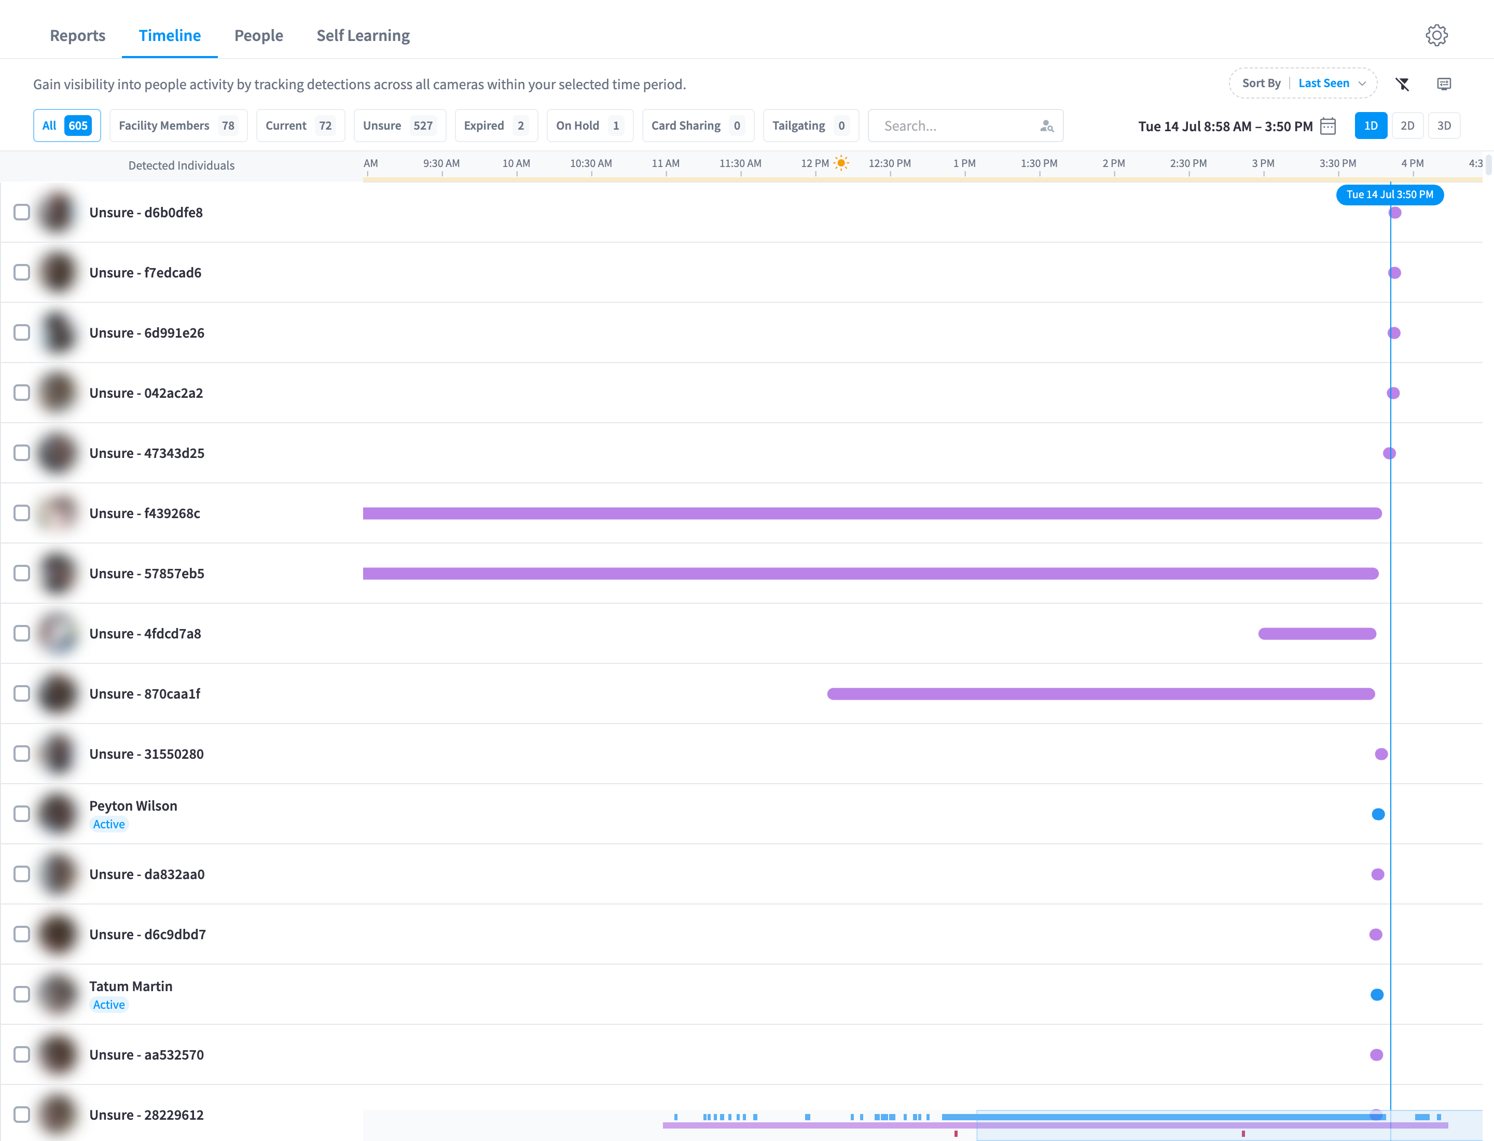Open the comments panel icon
This screenshot has height=1141, width=1494.
1444,84
